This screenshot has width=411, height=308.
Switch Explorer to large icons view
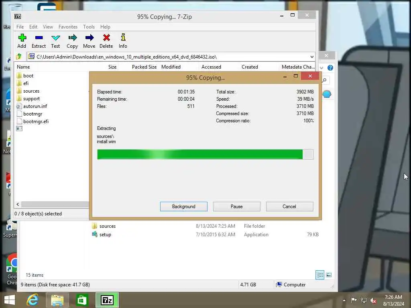tap(329, 275)
